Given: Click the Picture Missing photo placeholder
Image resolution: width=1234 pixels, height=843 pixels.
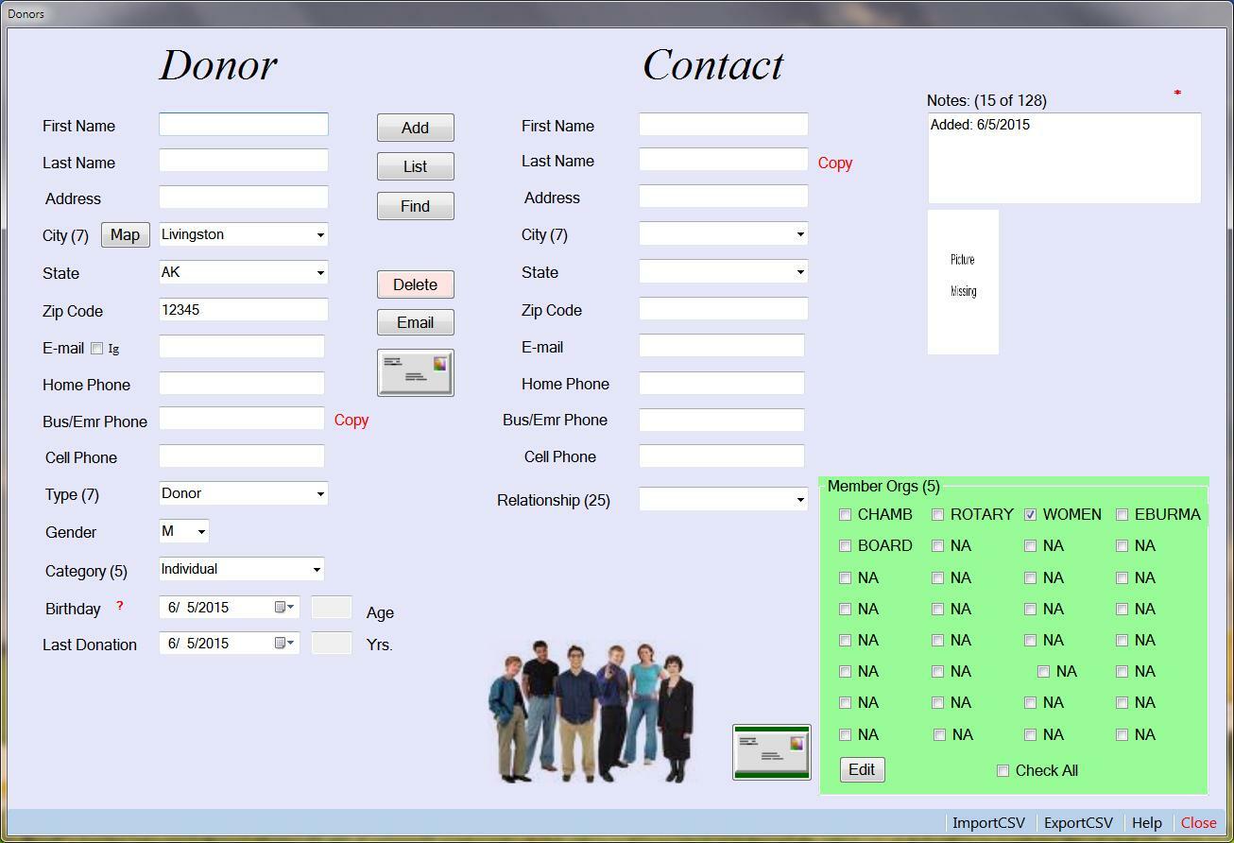Looking at the screenshot, I should pyautogui.click(x=963, y=283).
